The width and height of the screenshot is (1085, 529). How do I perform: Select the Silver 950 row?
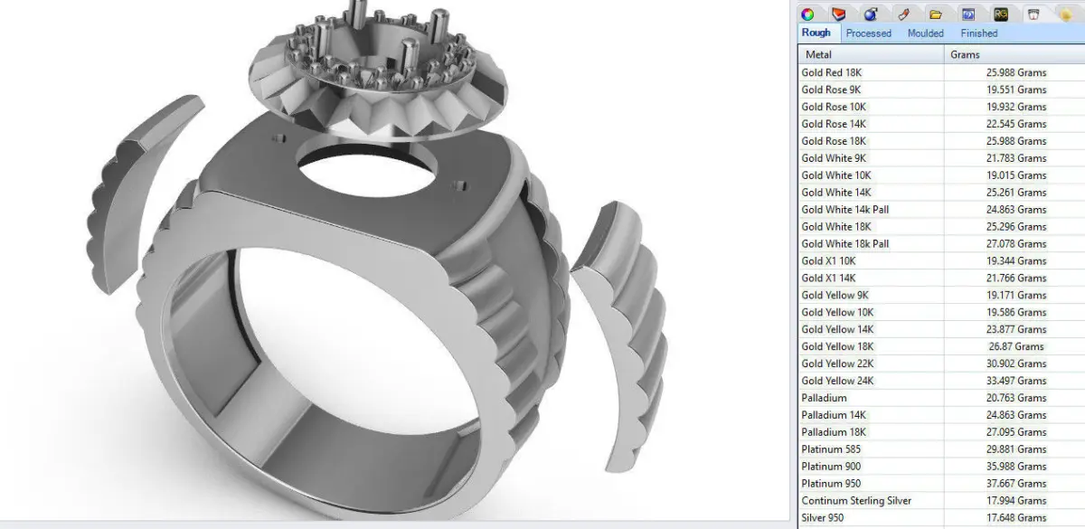pos(941,519)
